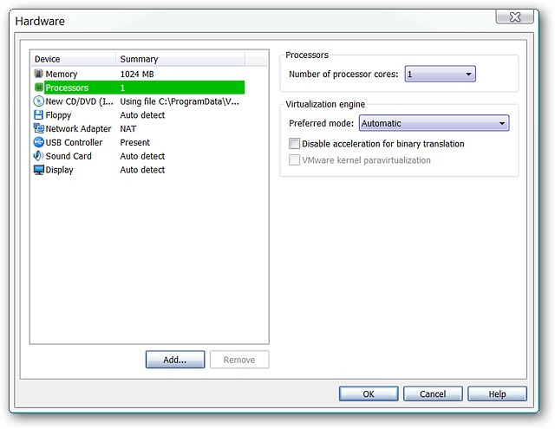Open the Number of processor cores dropdown
The width and height of the screenshot is (555, 429).
point(440,74)
